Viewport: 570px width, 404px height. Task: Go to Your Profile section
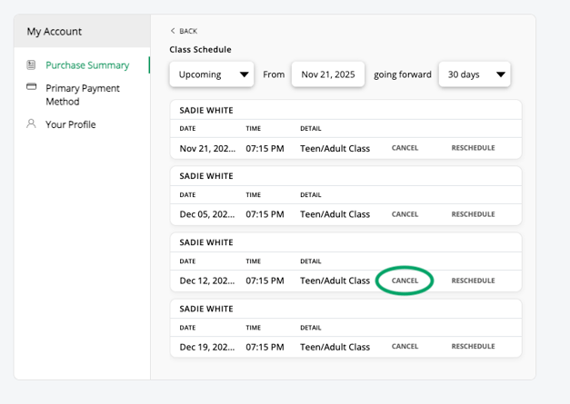71,124
